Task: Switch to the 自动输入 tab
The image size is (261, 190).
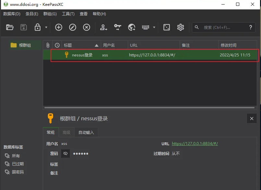Action: 86,132
